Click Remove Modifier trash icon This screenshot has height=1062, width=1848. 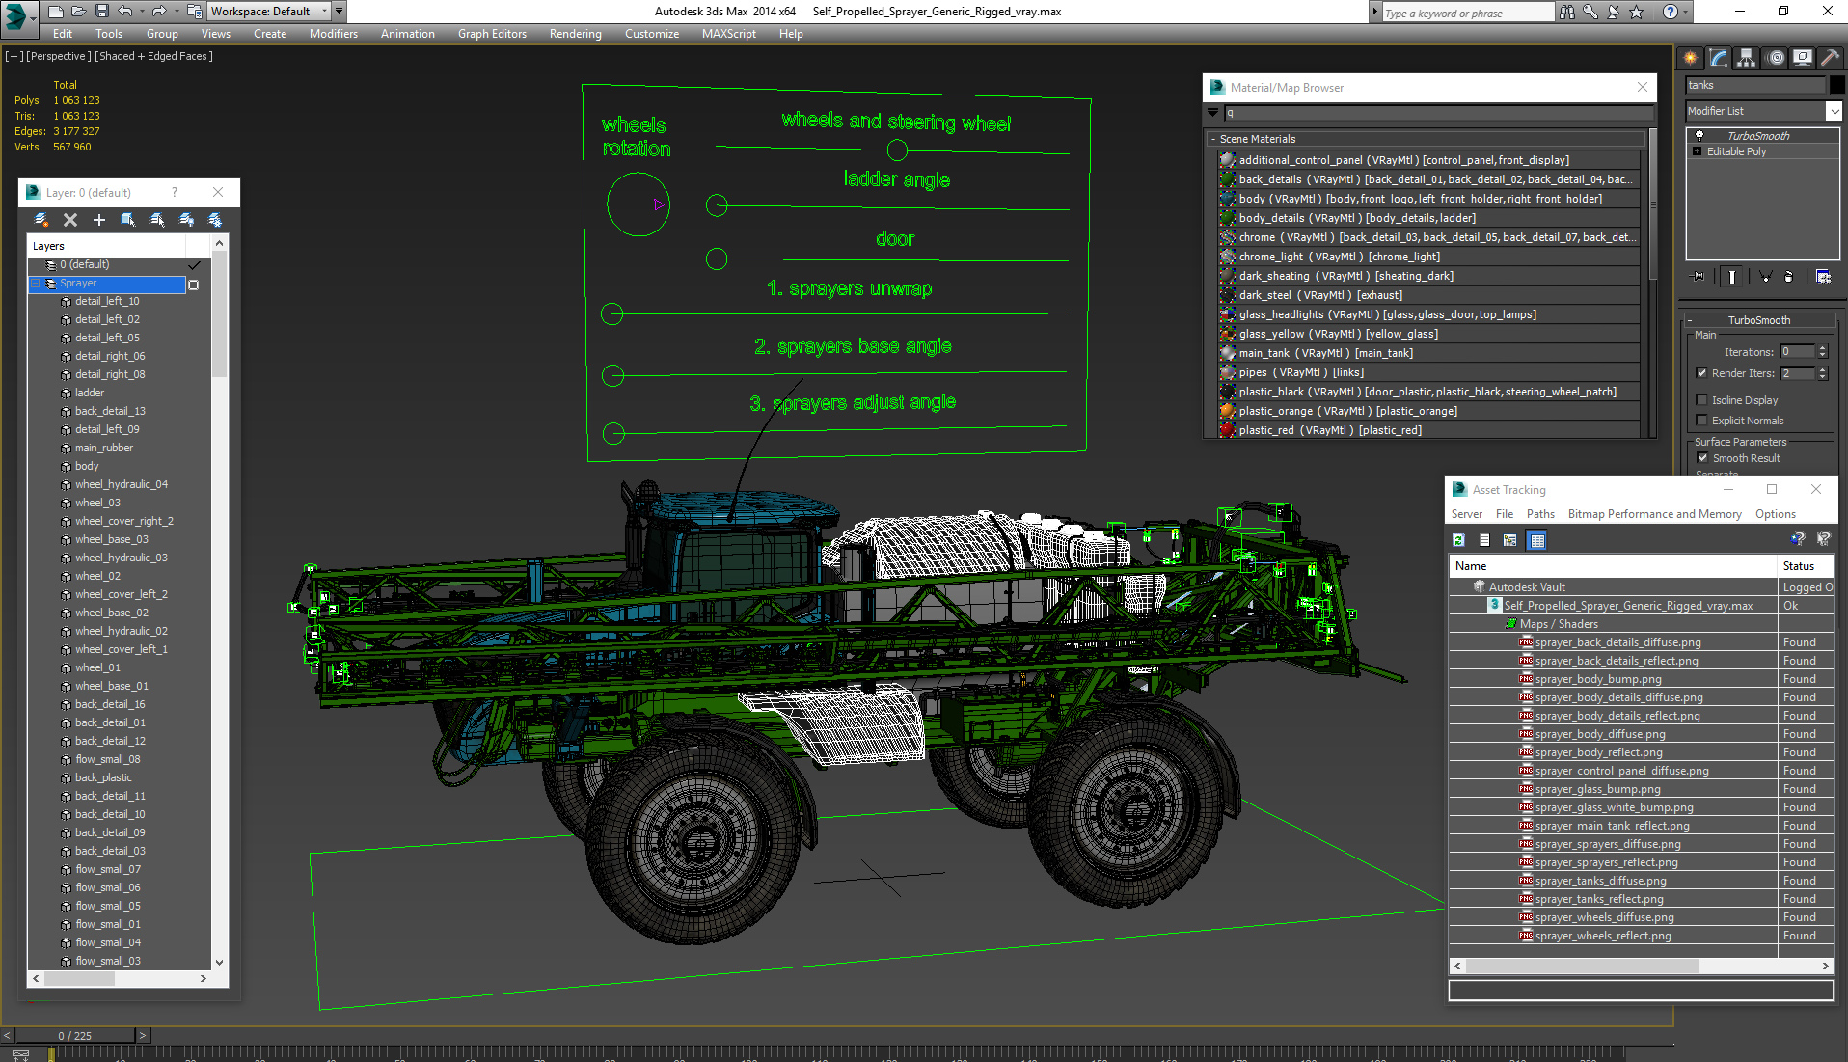(1789, 276)
